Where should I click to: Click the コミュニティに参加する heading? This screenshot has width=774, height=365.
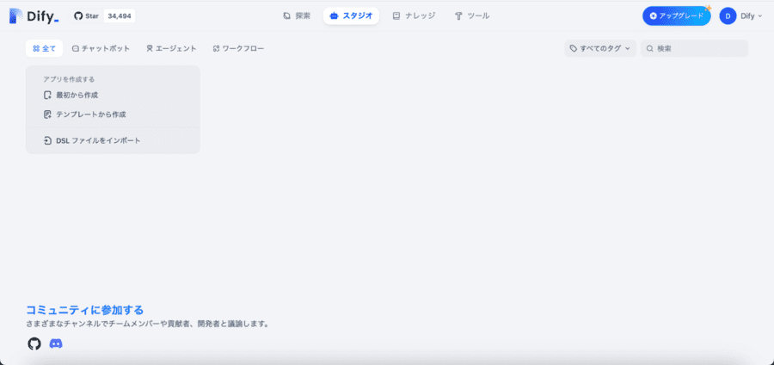(84, 310)
